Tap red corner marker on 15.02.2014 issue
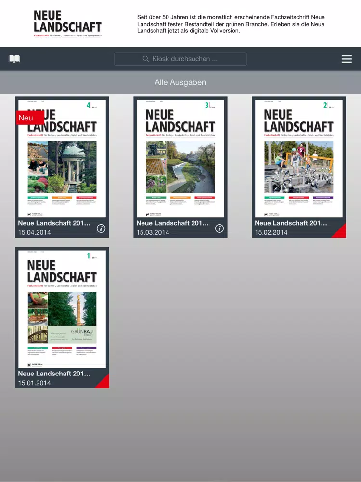This screenshot has width=361, height=482. tap(340, 231)
